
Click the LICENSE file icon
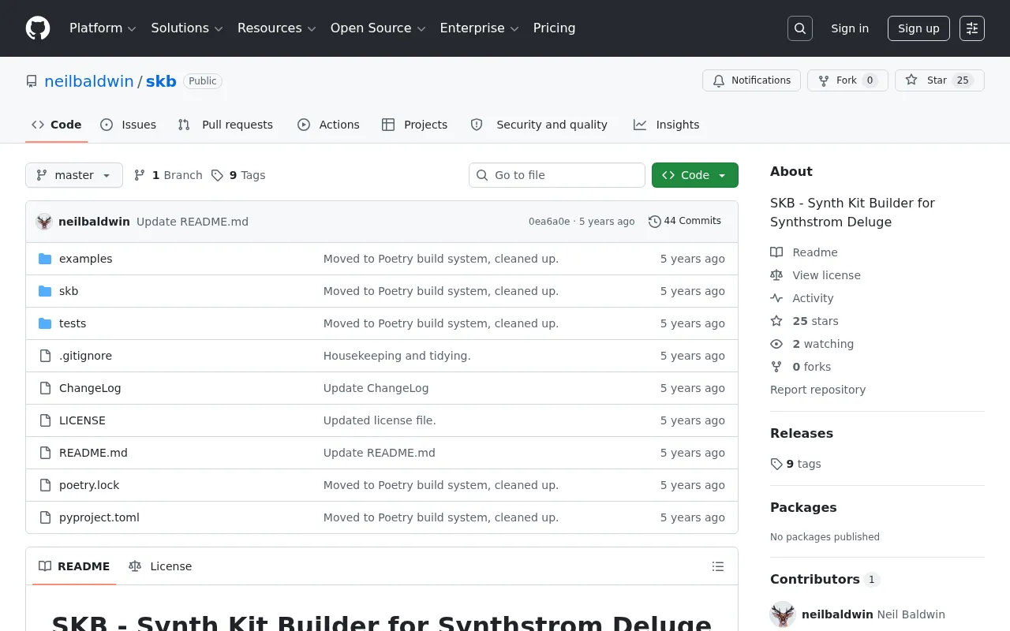[45, 420]
